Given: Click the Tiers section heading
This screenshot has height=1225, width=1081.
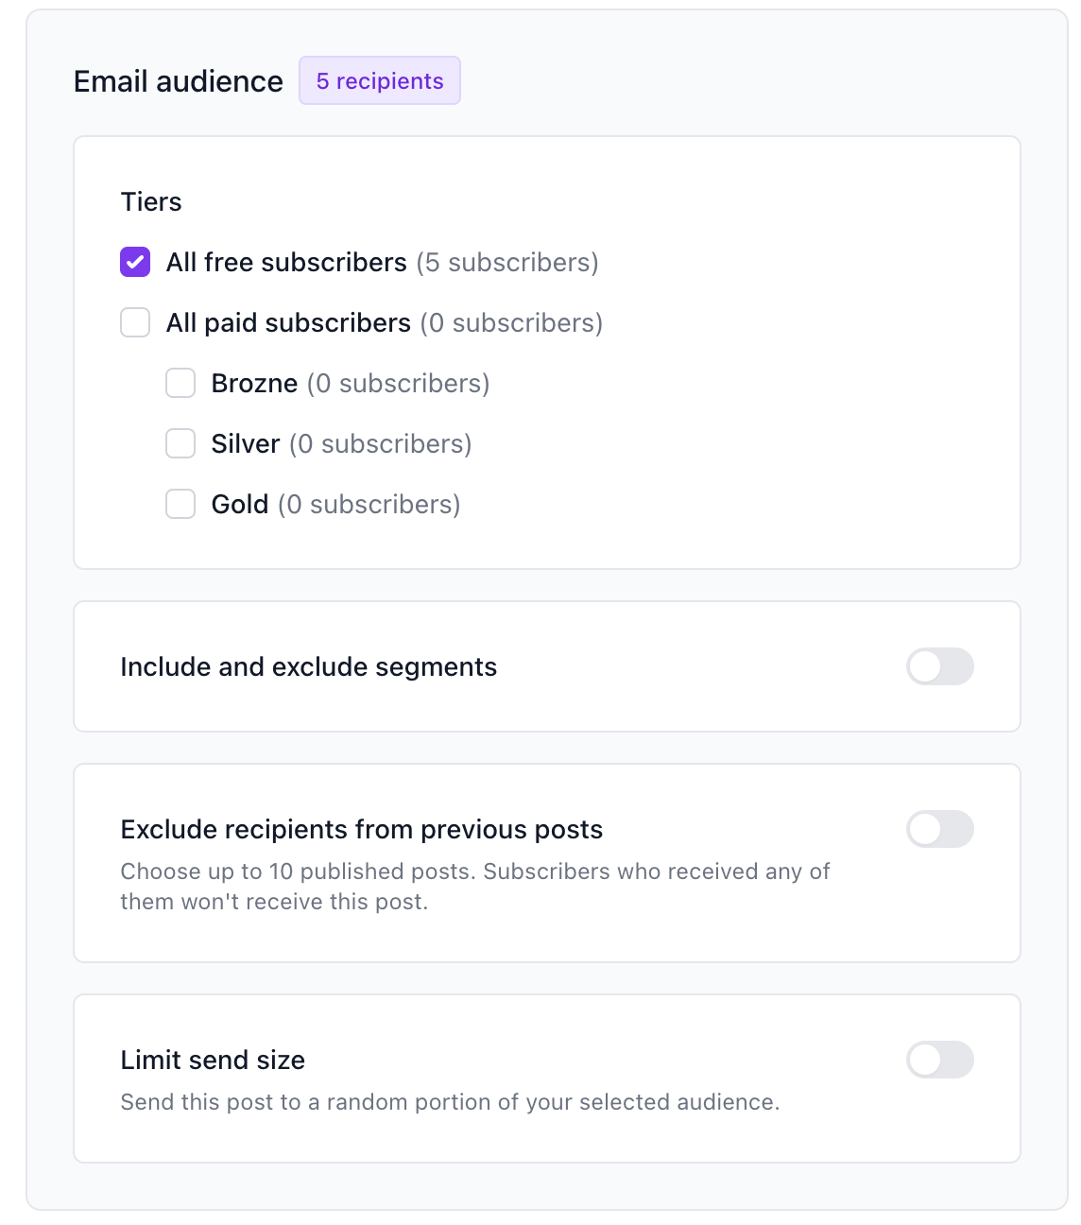Looking at the screenshot, I should point(151,201).
